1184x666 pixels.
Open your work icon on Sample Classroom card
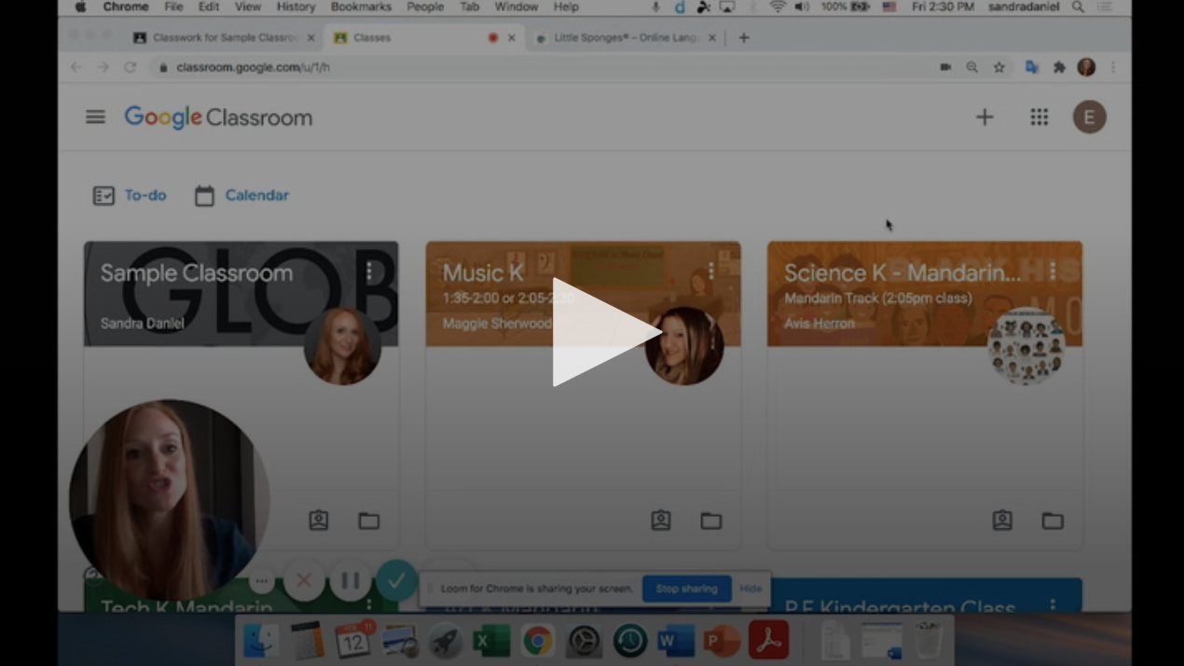[319, 520]
